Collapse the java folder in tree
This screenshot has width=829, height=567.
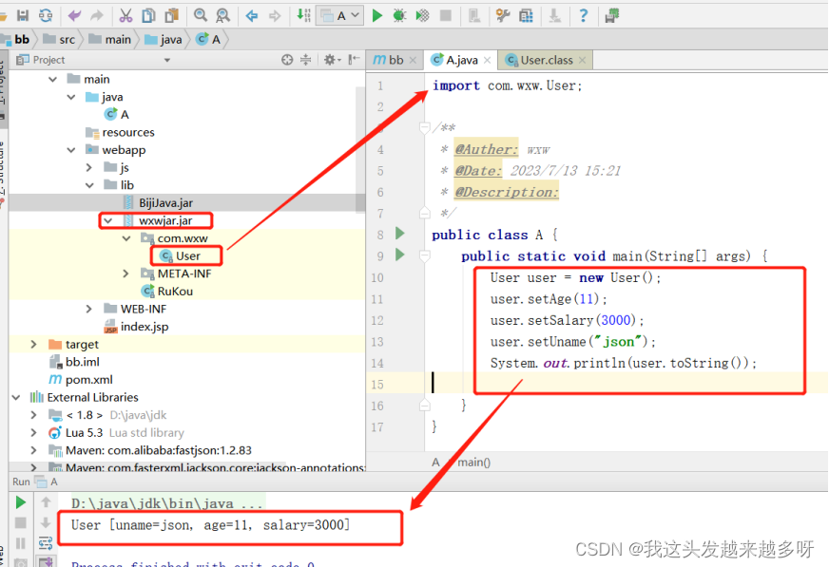tap(71, 97)
